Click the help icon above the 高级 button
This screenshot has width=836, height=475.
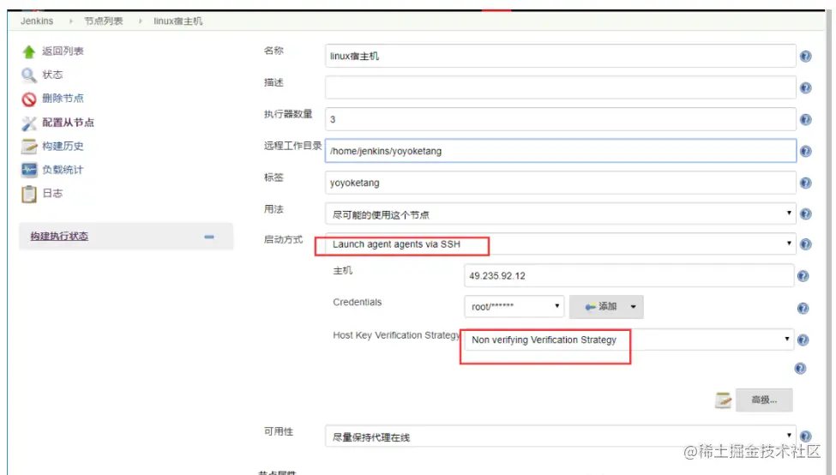point(800,369)
